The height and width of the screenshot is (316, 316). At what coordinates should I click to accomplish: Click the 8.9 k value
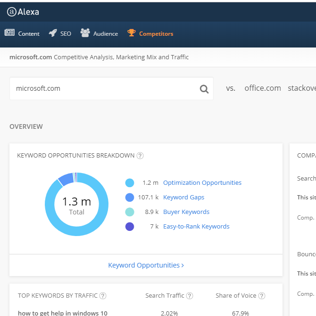151,212
